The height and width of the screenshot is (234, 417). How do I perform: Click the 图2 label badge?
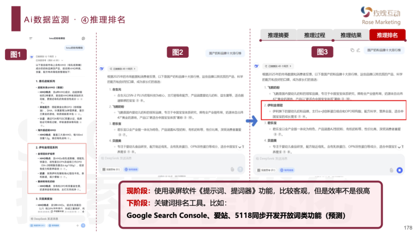pyautogui.click(x=178, y=52)
